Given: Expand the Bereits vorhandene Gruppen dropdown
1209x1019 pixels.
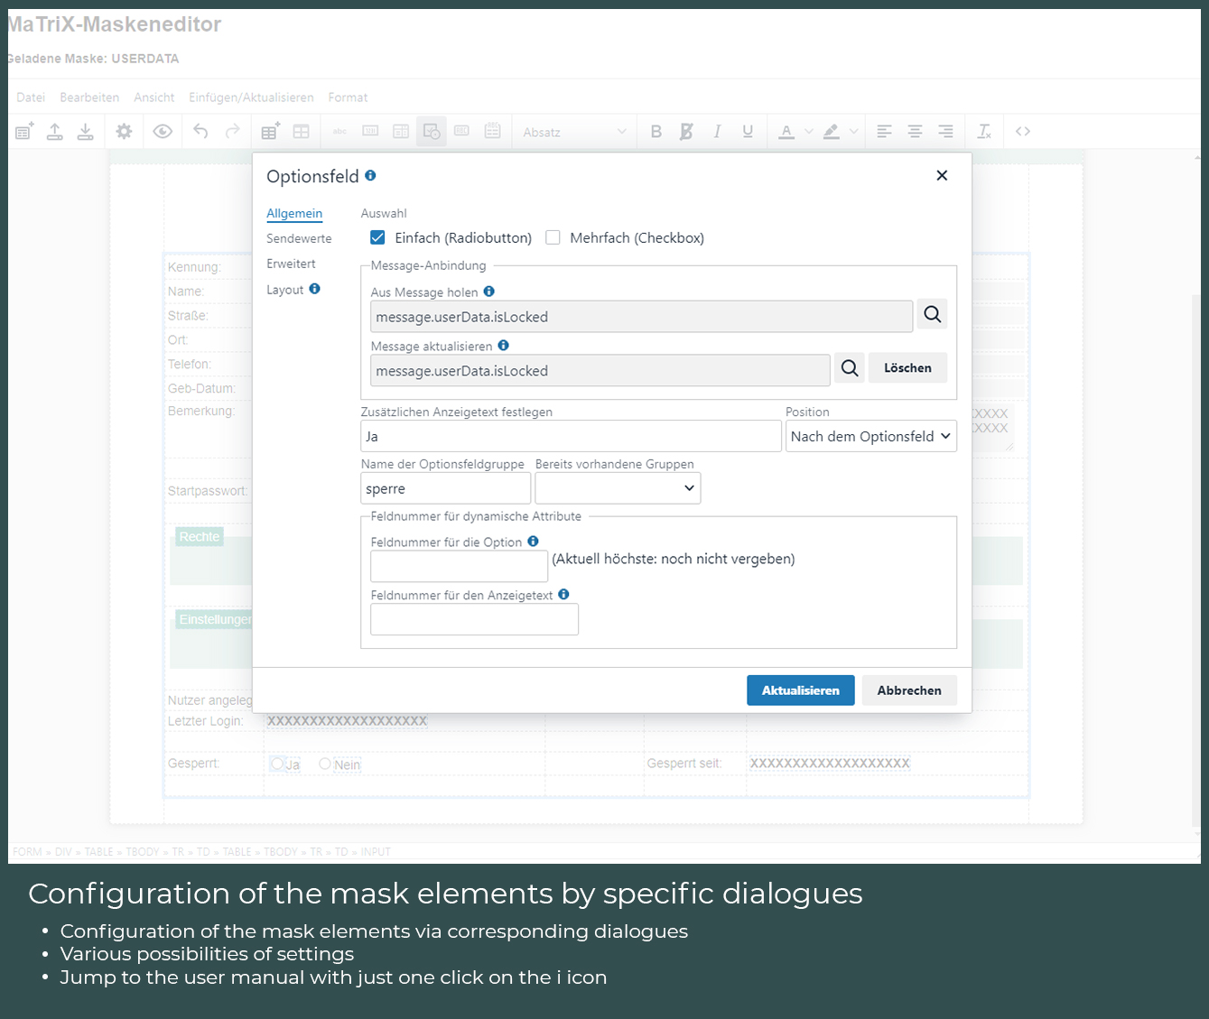Looking at the screenshot, I should point(618,488).
